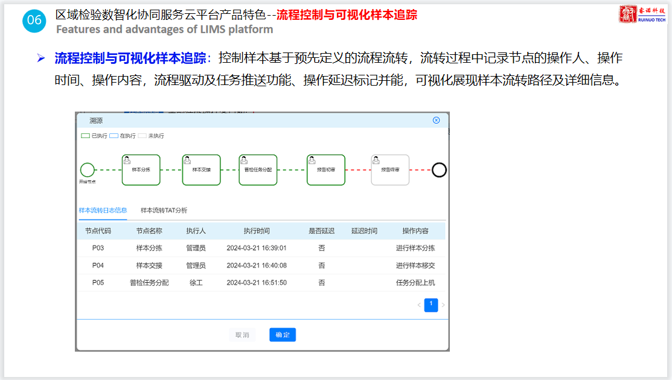
Task: Click the black end node circle
Action: [x=440, y=169]
